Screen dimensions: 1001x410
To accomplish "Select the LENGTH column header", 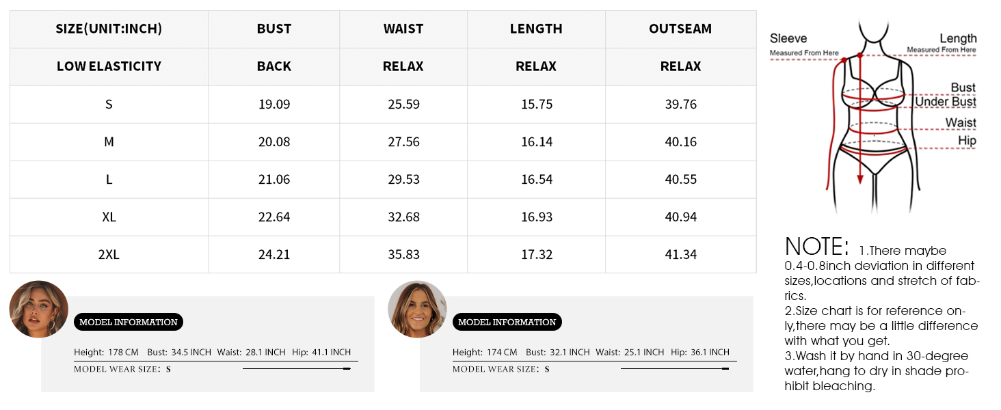I will (x=536, y=29).
